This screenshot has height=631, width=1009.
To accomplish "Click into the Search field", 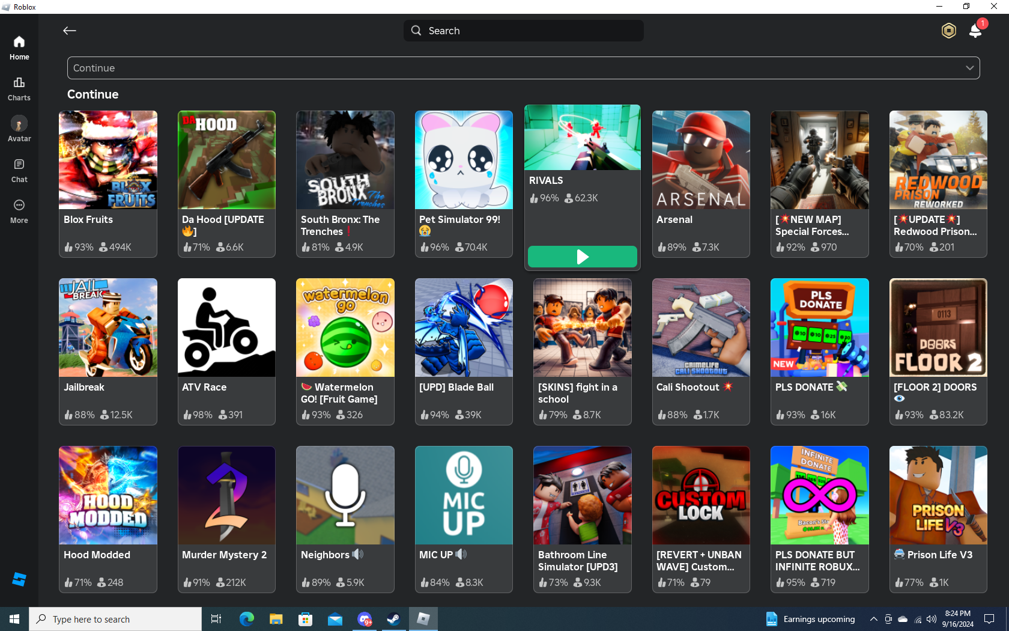I will (524, 31).
